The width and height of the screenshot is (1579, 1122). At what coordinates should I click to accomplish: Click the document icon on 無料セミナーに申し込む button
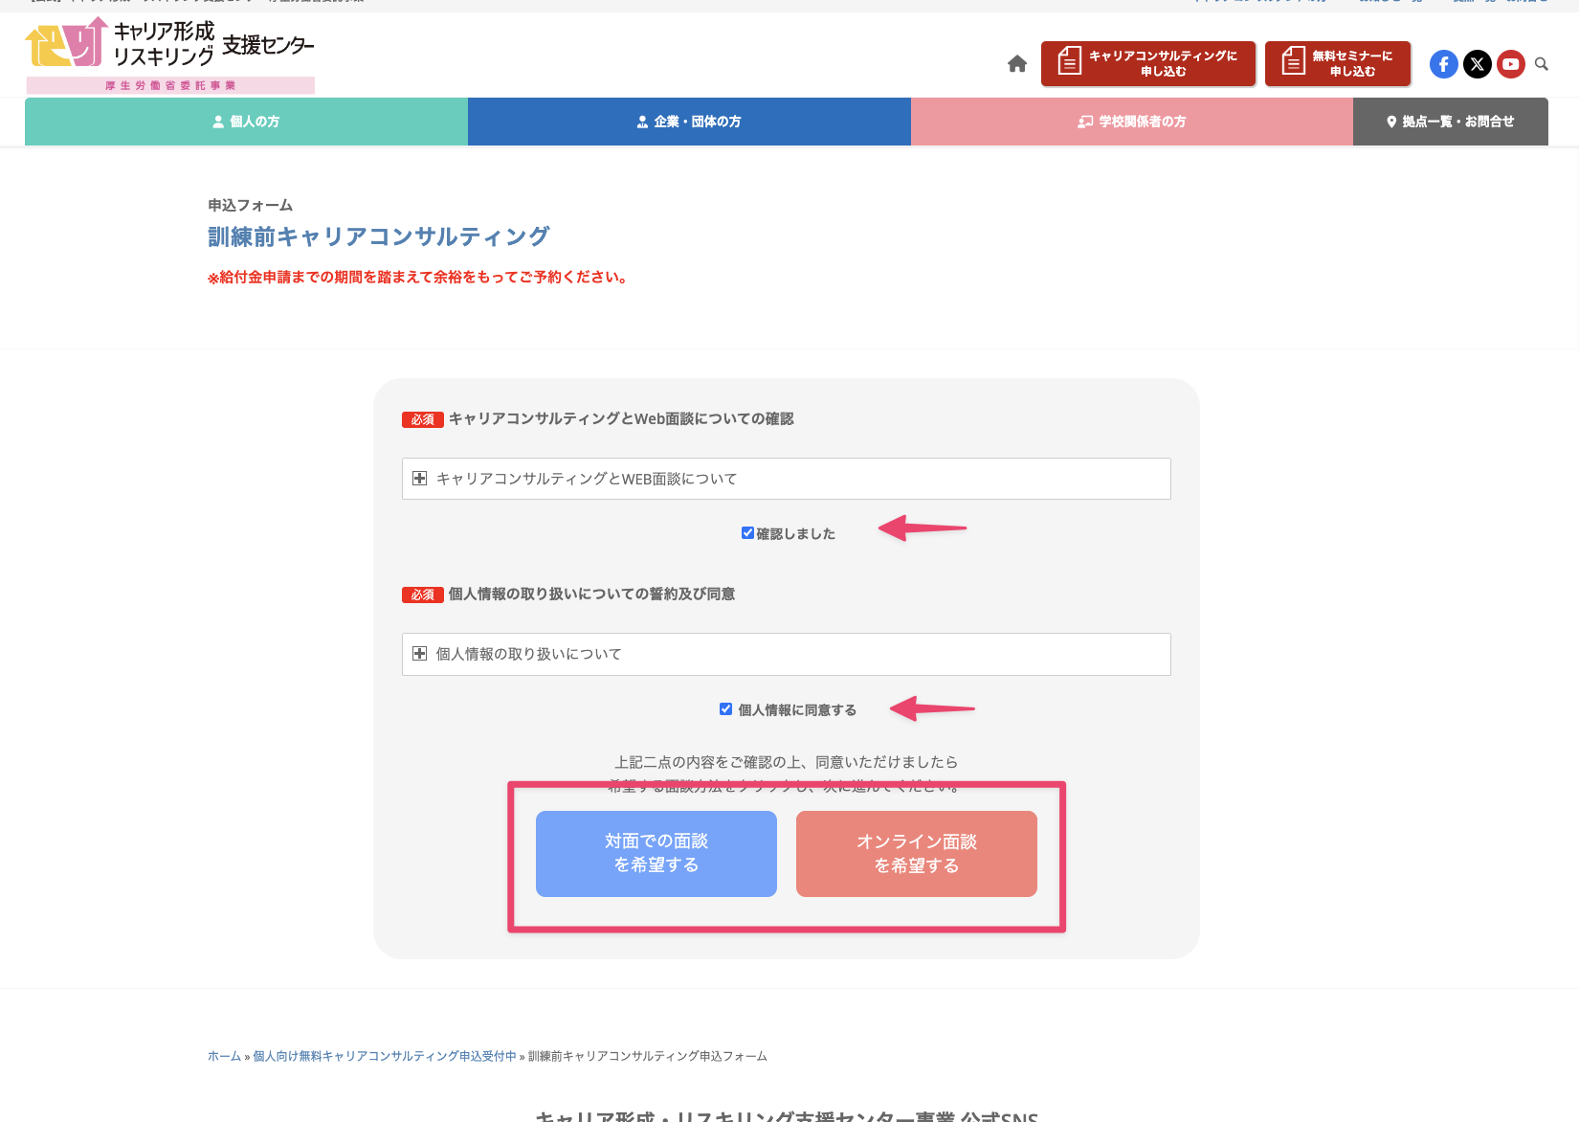tap(1294, 62)
